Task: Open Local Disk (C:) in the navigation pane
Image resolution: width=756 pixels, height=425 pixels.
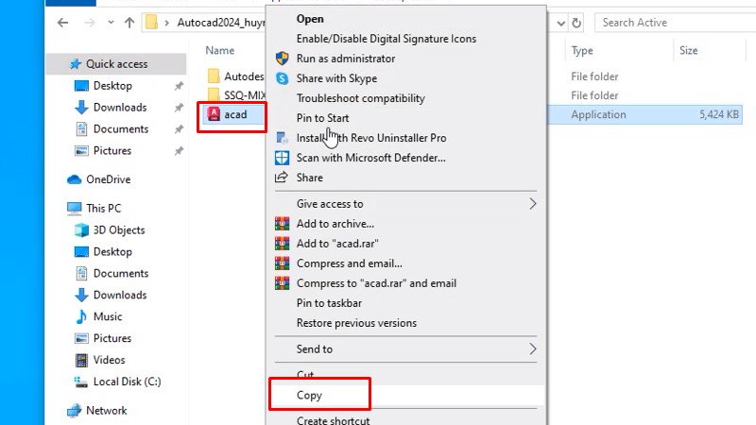Action: (127, 382)
